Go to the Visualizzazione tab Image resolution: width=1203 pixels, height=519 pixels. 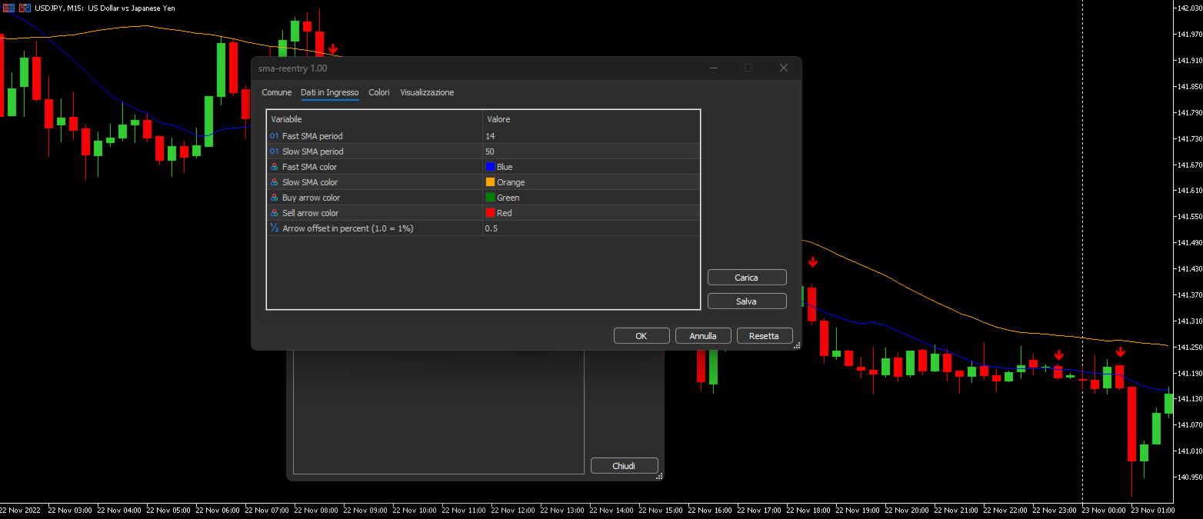point(427,92)
